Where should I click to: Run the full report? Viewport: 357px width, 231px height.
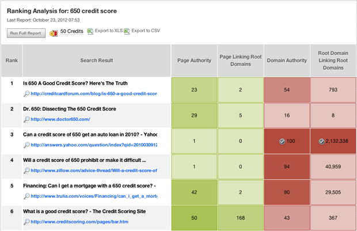click(x=26, y=33)
